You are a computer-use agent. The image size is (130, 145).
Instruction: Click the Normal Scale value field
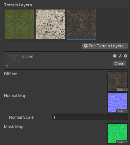click(90, 117)
